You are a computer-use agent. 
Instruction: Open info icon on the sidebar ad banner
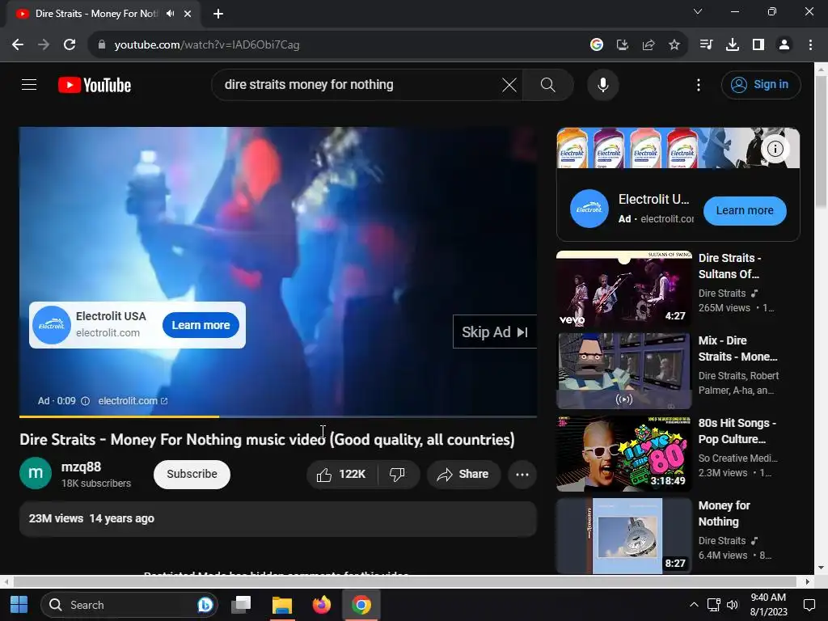[x=775, y=149]
